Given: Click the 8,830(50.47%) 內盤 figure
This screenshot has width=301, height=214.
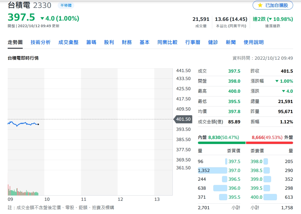Looking at the screenshot, I should point(224,137).
